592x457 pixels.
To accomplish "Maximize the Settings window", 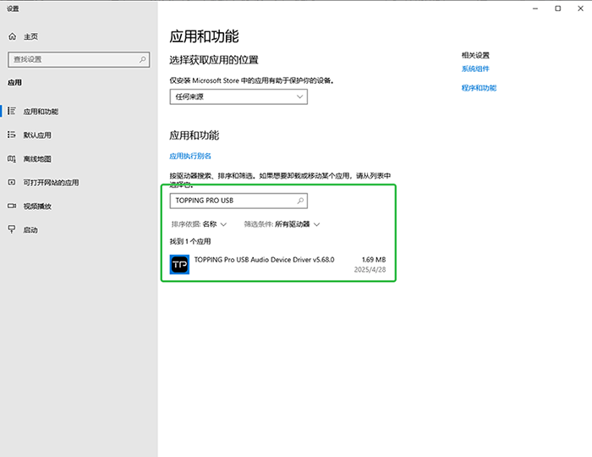I will coord(557,8).
